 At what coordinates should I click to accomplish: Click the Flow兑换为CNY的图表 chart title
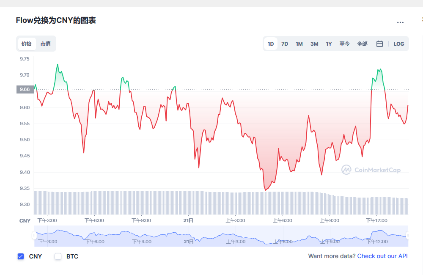point(56,20)
